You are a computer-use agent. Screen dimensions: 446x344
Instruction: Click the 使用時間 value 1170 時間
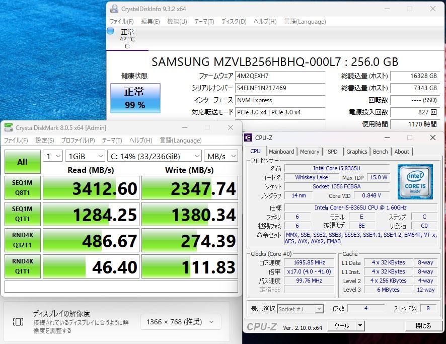415,124
